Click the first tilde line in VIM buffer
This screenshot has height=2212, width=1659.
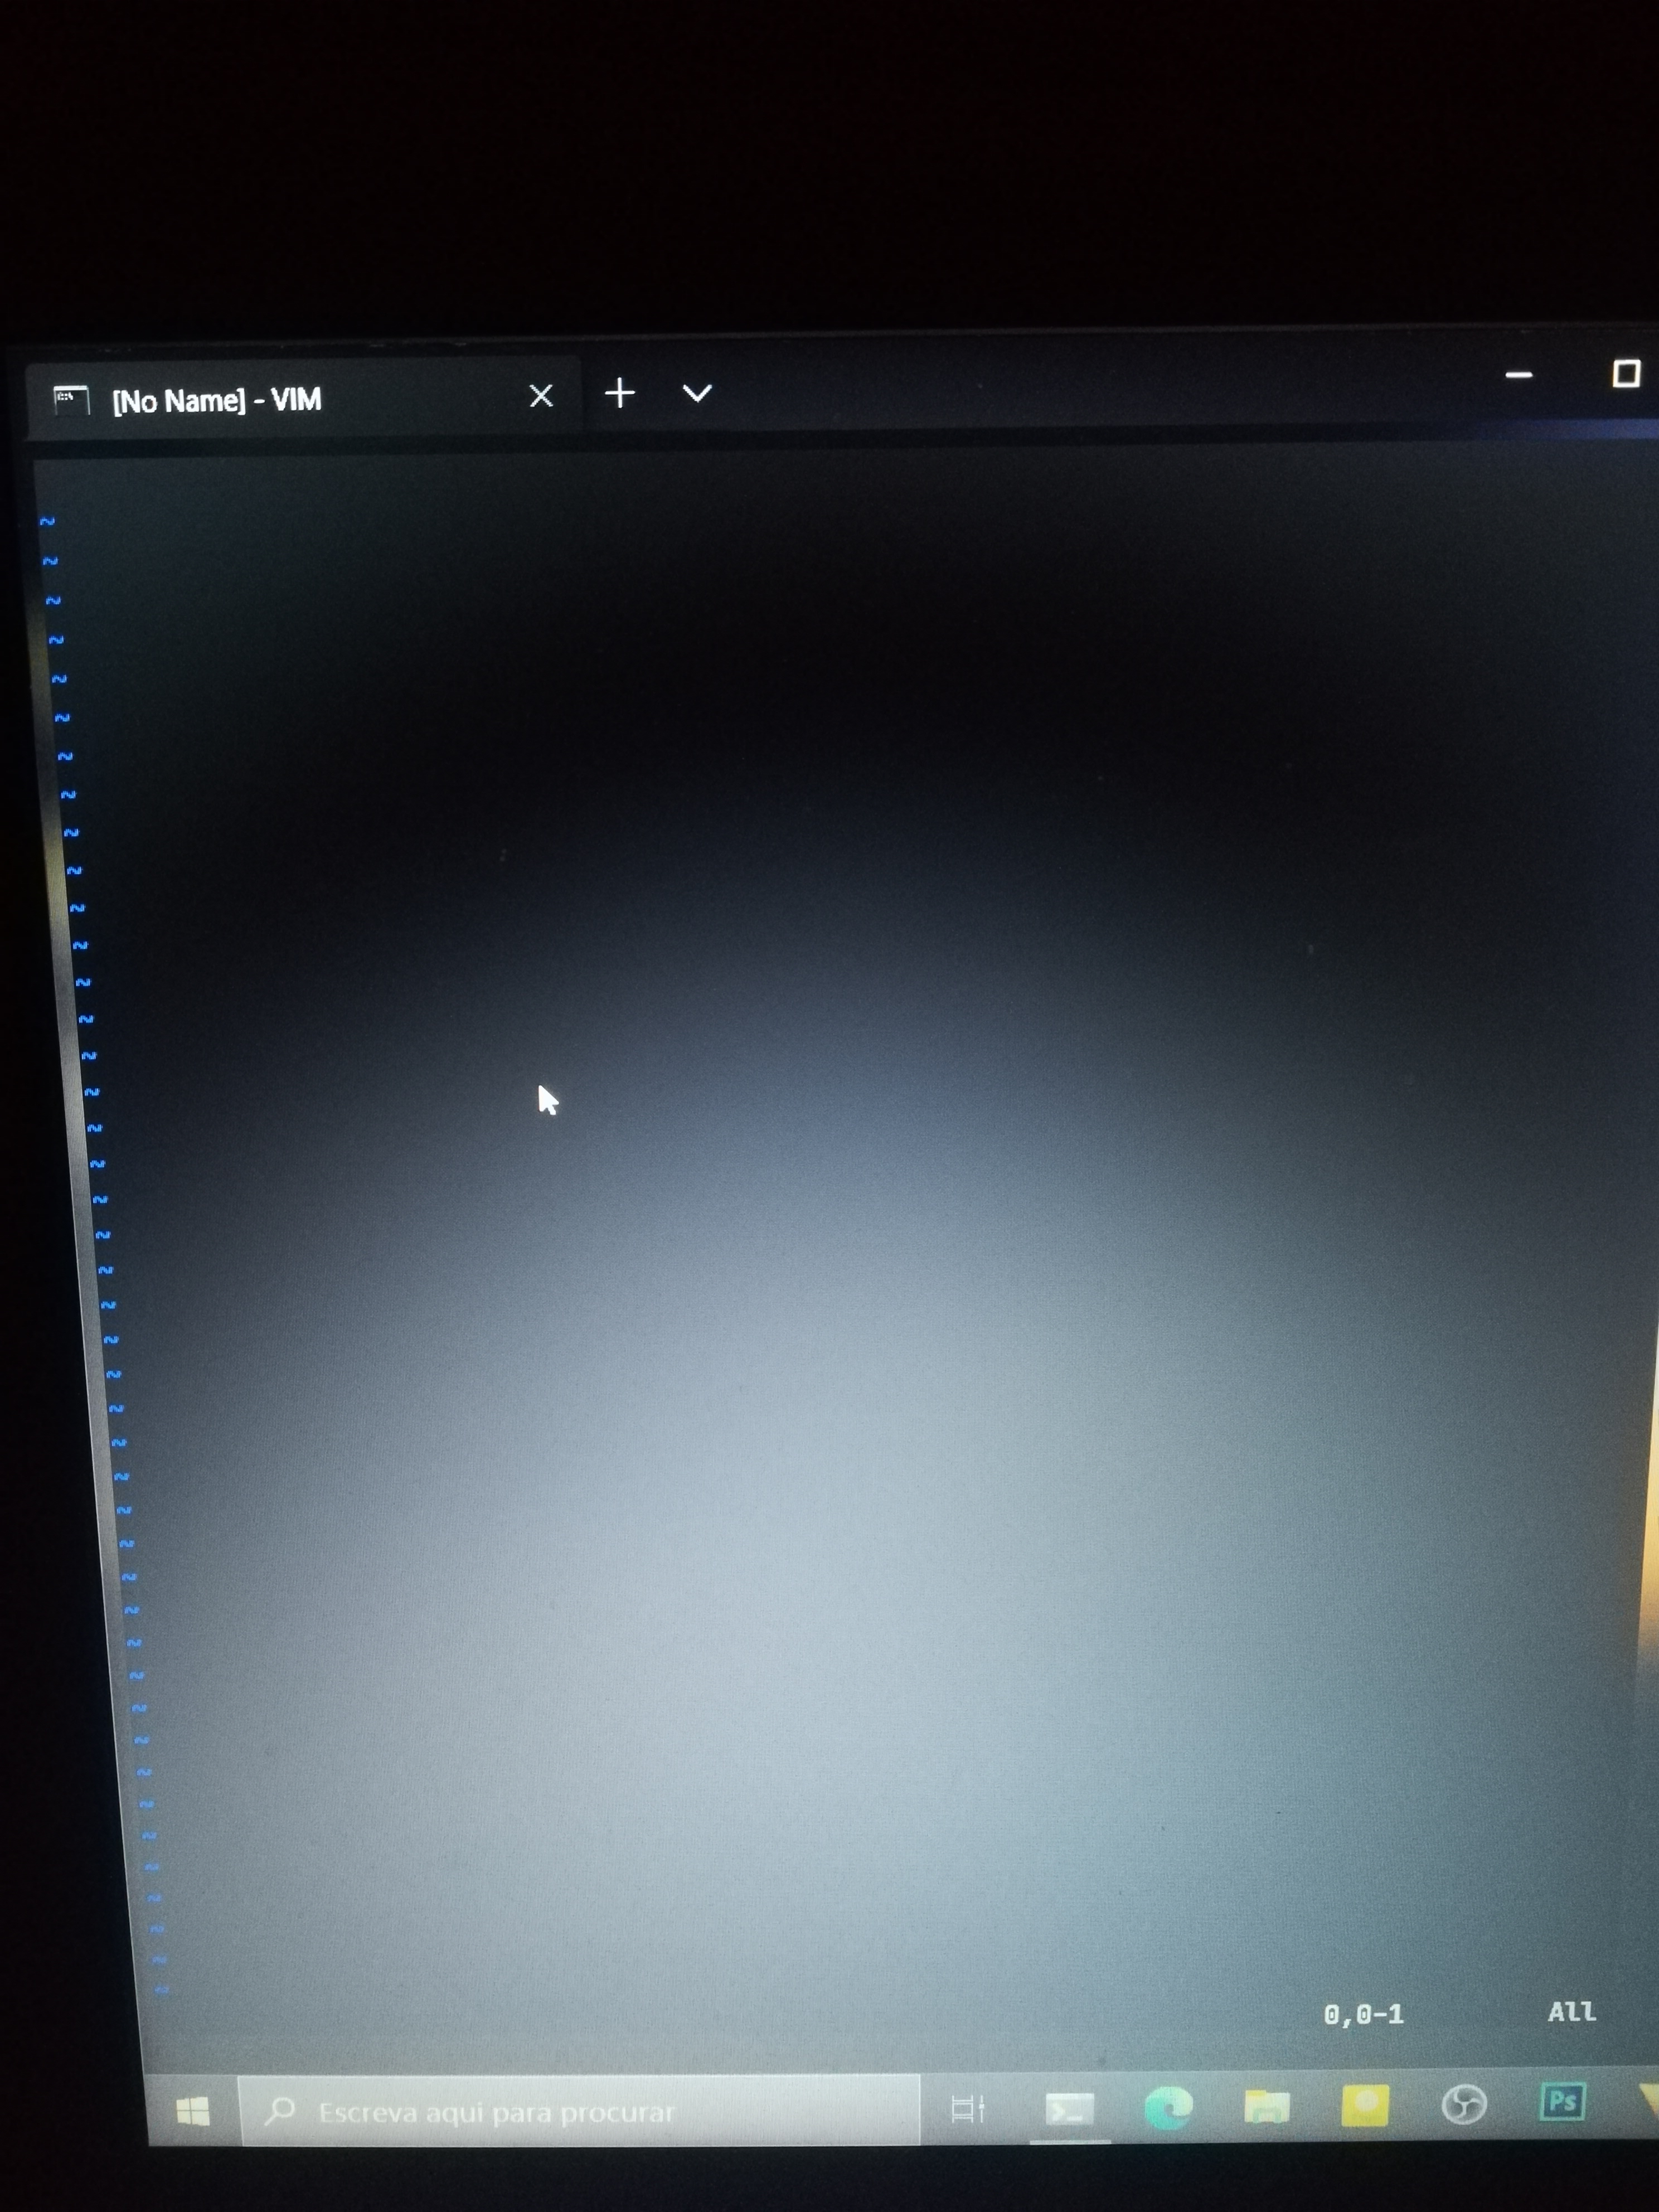(47, 521)
